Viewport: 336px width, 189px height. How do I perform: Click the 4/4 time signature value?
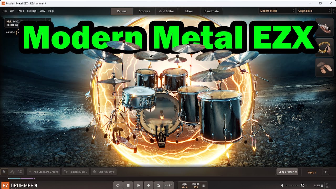click(x=185, y=187)
